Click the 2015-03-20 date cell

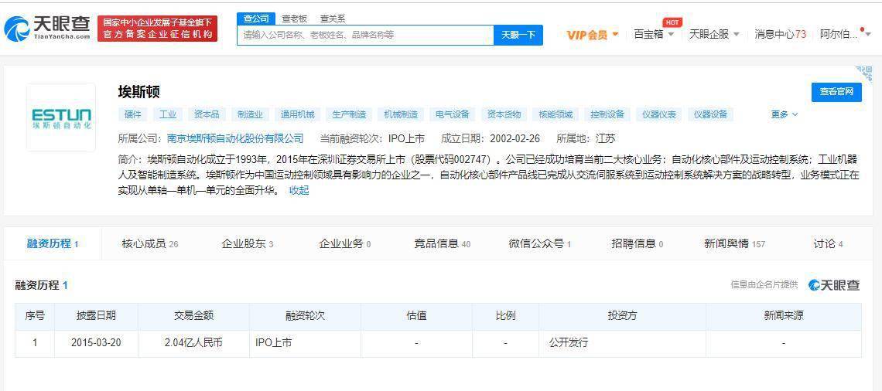96,342
